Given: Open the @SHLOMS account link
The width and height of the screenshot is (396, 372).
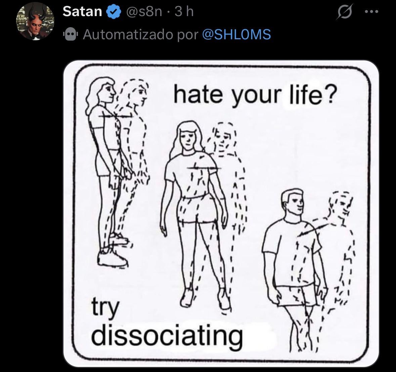Looking at the screenshot, I should (236, 35).
